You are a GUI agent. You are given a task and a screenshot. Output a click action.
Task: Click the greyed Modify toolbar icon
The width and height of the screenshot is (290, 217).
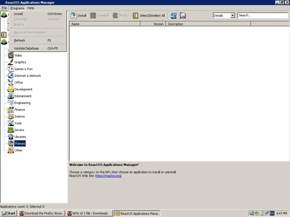tap(116, 16)
